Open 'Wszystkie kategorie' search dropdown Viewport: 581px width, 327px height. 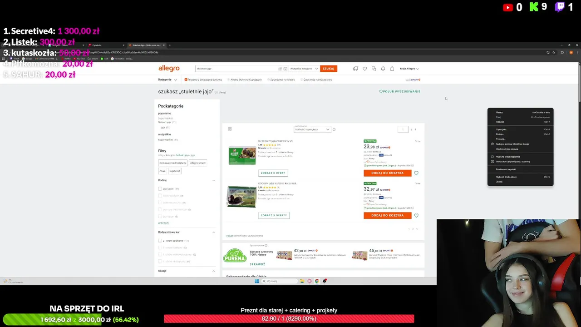pos(304,69)
